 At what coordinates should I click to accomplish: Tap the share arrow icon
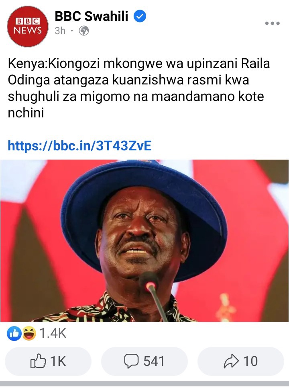click(231, 361)
